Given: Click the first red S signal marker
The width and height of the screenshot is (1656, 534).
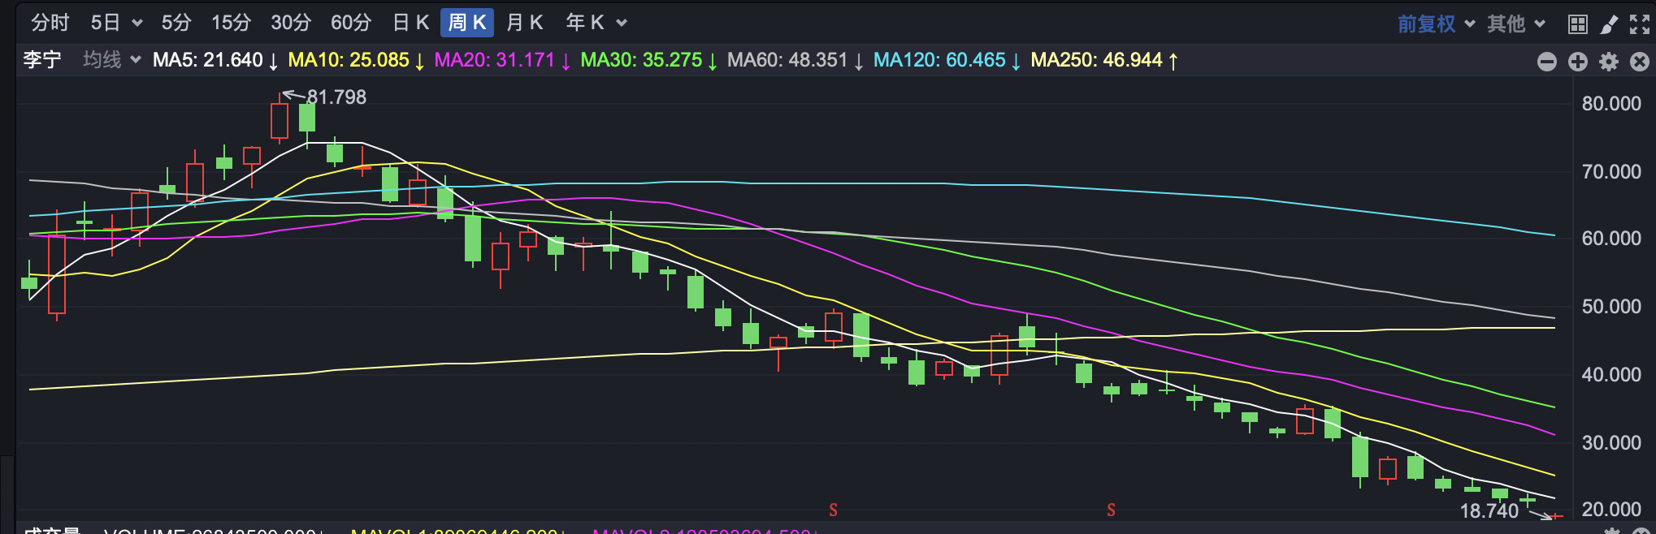Looking at the screenshot, I should 833,510.
